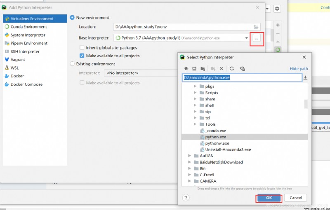The image size is (330, 210).
Task: Click the delete (X) icon in file chooser
Action: point(221,68)
